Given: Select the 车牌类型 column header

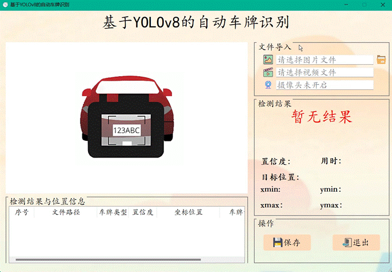Looking at the screenshot, I should (x=113, y=212).
